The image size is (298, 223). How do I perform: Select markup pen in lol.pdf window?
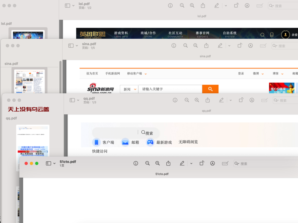click(x=217, y=6)
